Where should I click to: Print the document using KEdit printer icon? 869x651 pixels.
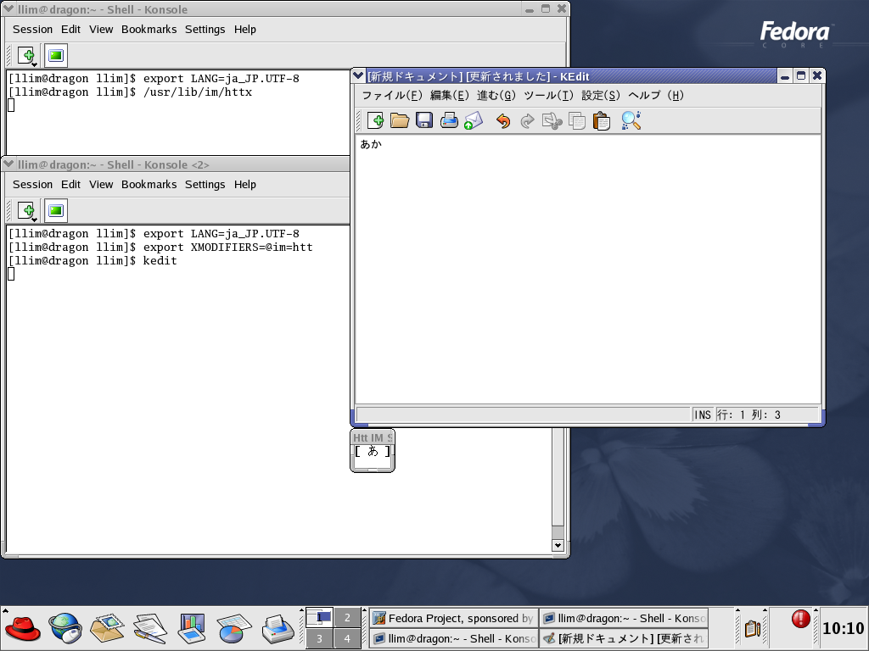tap(448, 120)
